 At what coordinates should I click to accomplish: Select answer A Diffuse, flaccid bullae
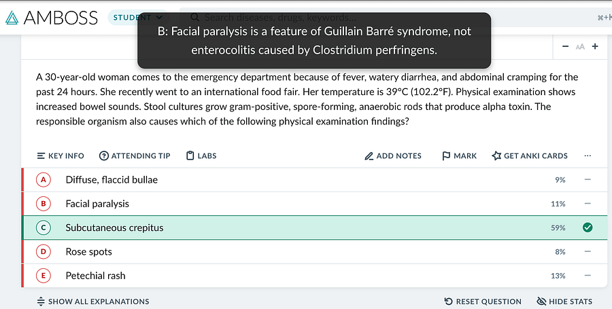click(x=314, y=180)
